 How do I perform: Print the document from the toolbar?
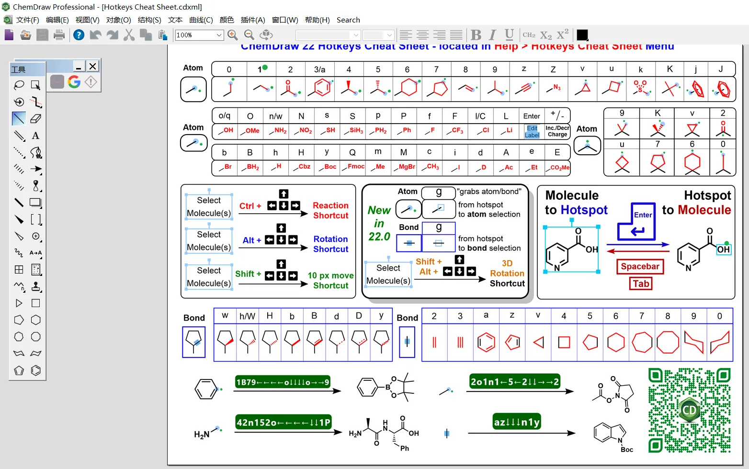pos(59,34)
